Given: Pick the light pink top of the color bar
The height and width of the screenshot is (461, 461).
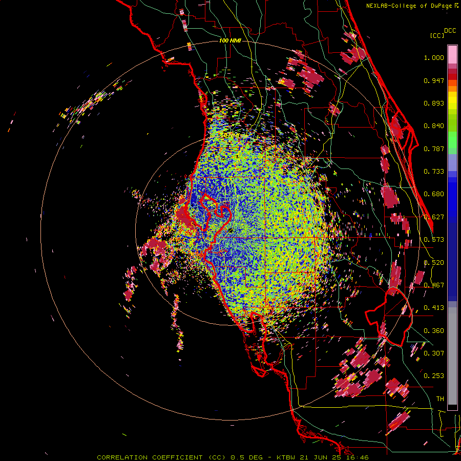Looking at the screenshot, I should (452, 54).
